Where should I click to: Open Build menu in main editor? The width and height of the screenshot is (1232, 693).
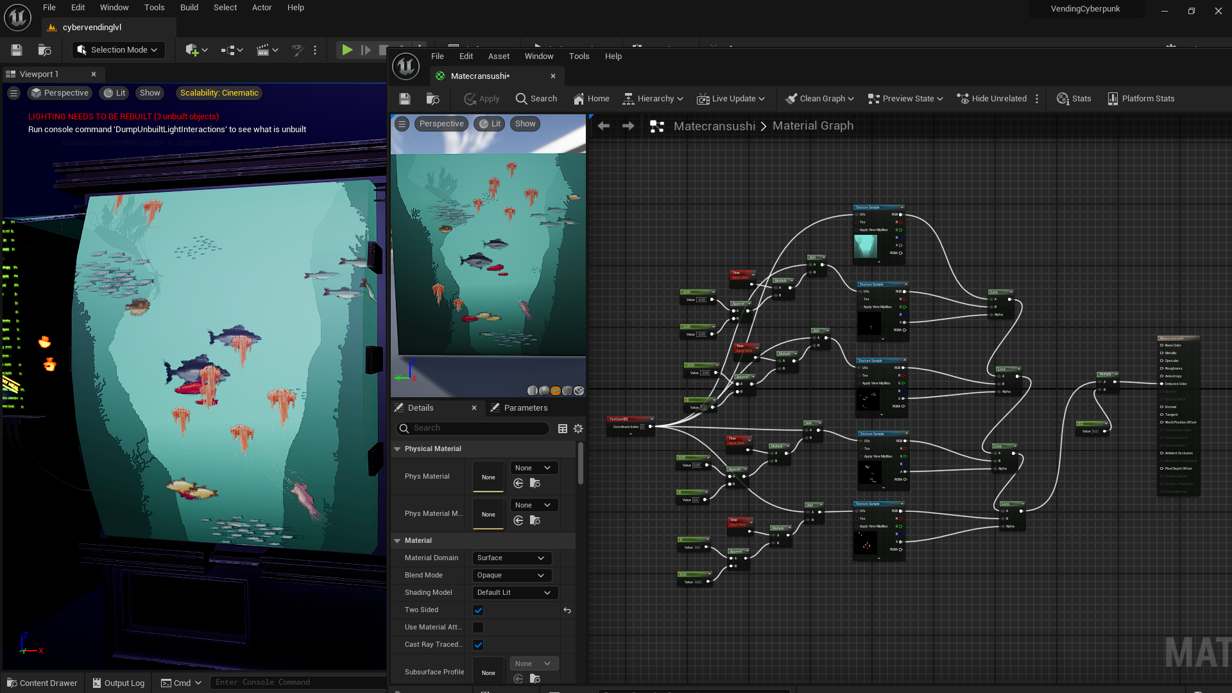(189, 8)
